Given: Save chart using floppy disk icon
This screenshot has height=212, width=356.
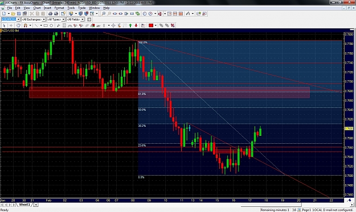Looking at the screenshot, I should click(19, 14).
